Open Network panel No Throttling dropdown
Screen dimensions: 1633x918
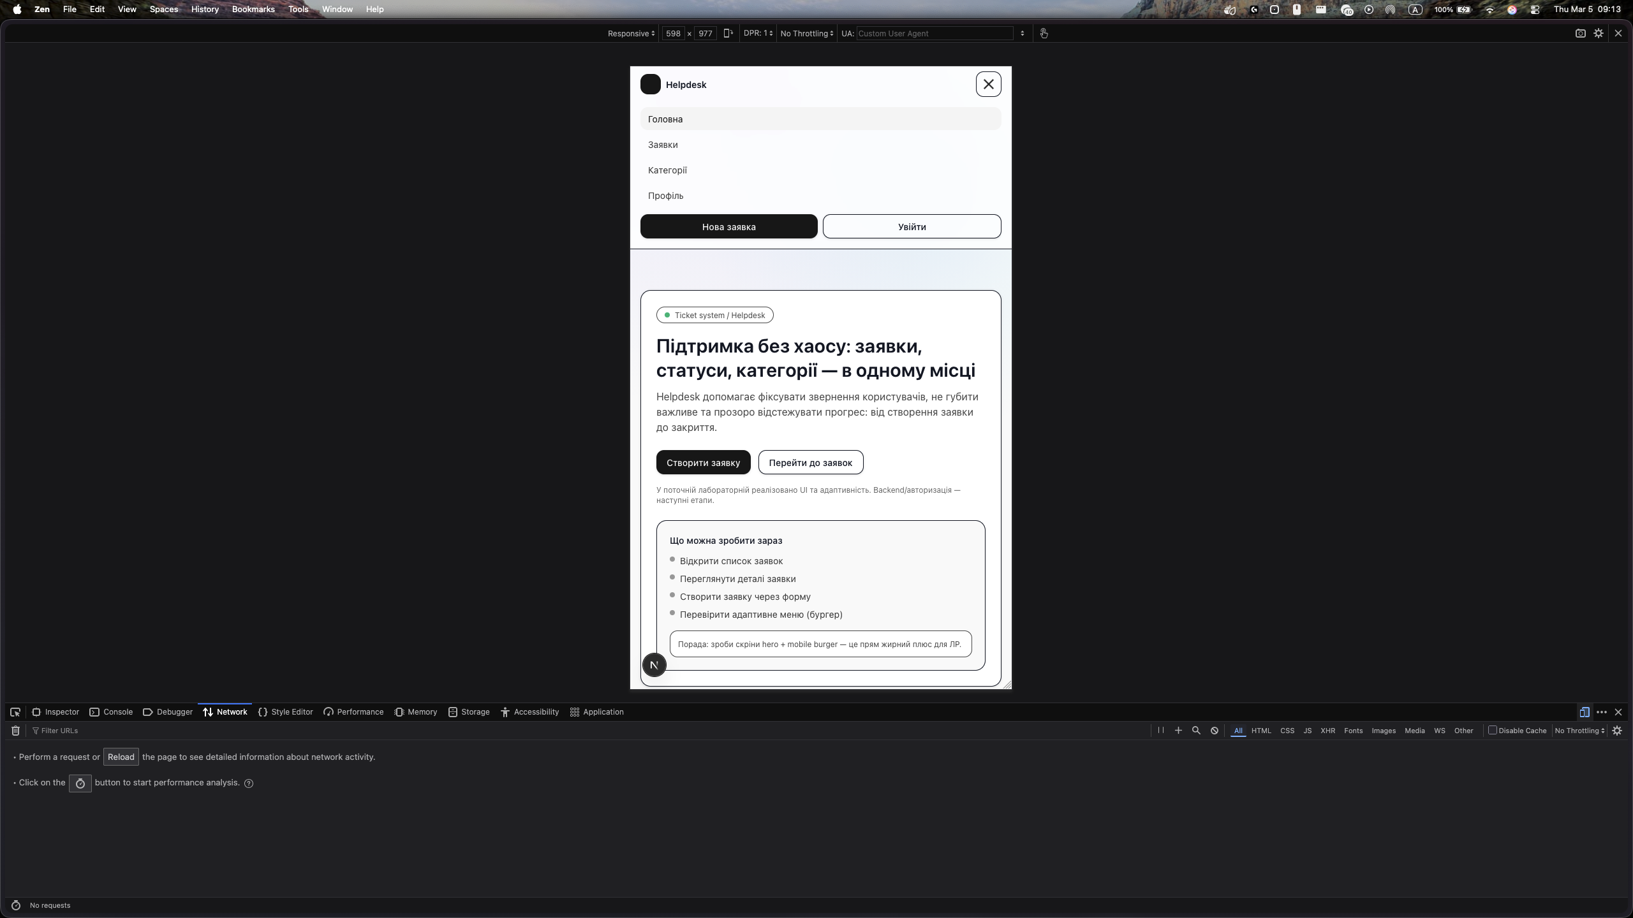(x=1579, y=731)
